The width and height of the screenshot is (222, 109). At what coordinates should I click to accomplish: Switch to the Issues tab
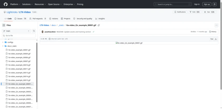(x=20, y=19)
